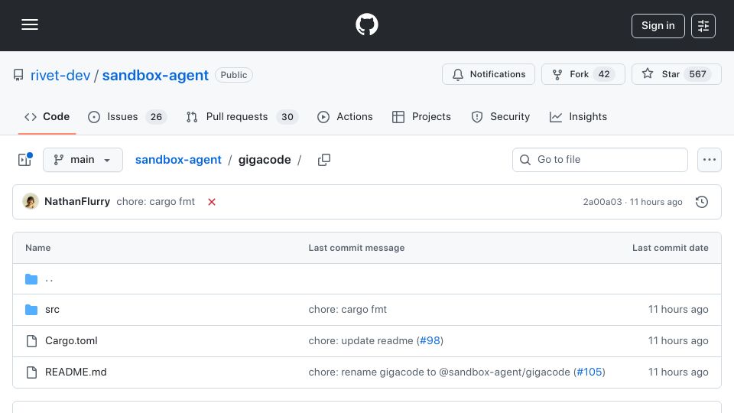
Task: Click Cargo.toml row's '11 hours ago' date
Action: [678, 341]
